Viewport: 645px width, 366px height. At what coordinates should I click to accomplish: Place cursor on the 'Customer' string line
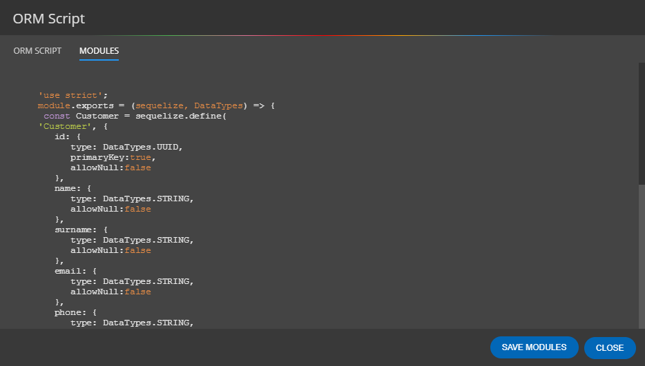click(73, 126)
